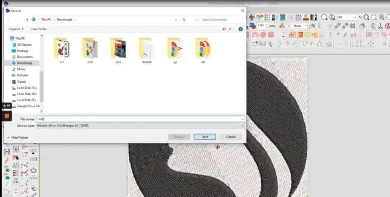
Task: Select the folder named 2222
Action: click(90, 51)
